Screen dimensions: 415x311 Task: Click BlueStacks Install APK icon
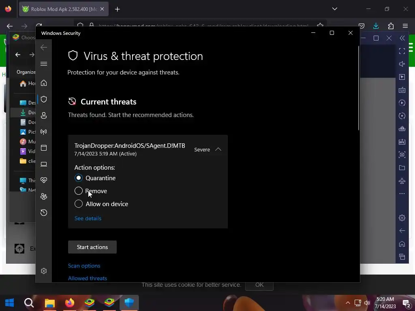point(402,142)
